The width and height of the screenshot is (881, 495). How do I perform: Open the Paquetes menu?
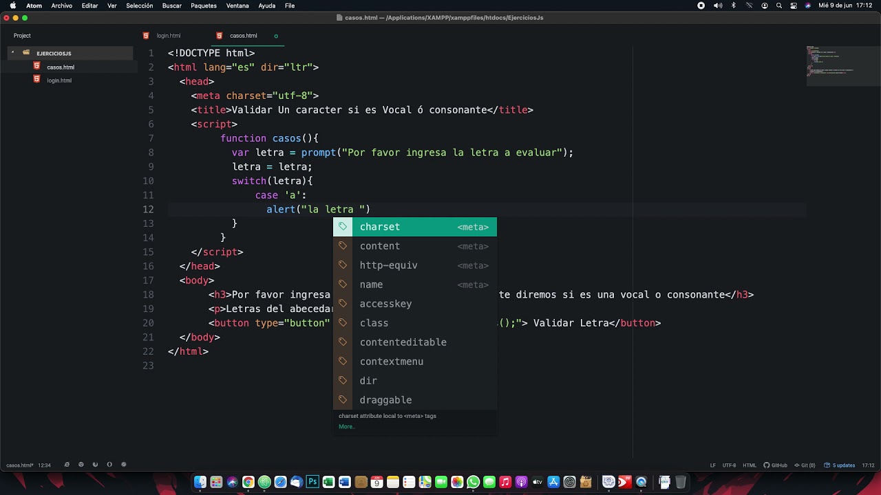tap(203, 5)
